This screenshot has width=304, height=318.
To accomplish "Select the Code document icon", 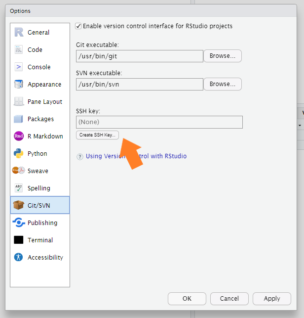I will (19, 49).
